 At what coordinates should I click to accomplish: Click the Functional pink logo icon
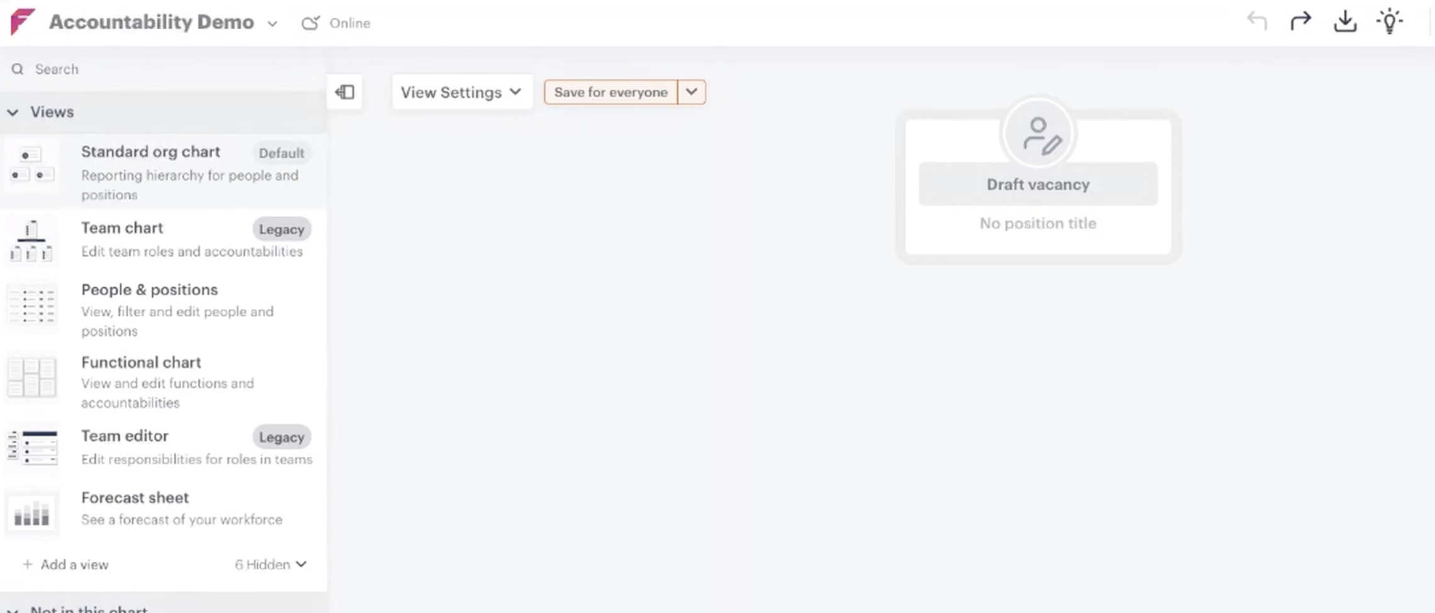point(22,22)
